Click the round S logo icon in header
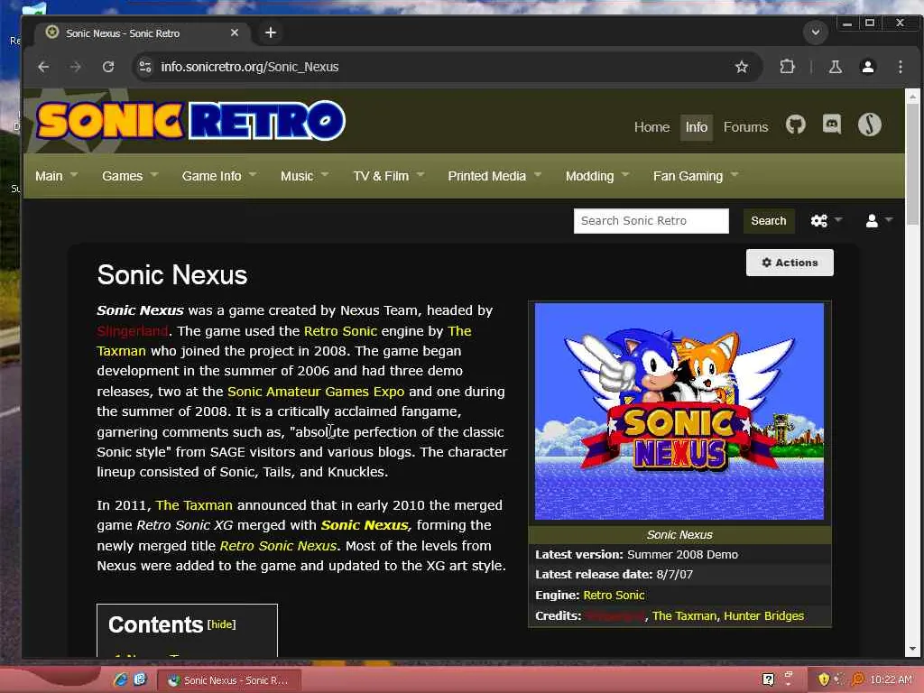The width and height of the screenshot is (924, 693). (869, 125)
